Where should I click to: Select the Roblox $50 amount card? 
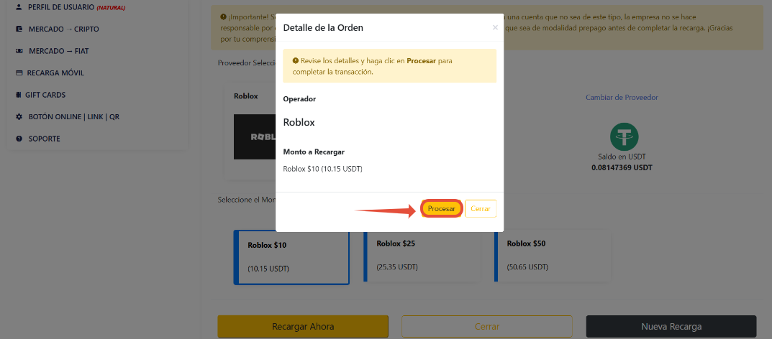pos(553,257)
